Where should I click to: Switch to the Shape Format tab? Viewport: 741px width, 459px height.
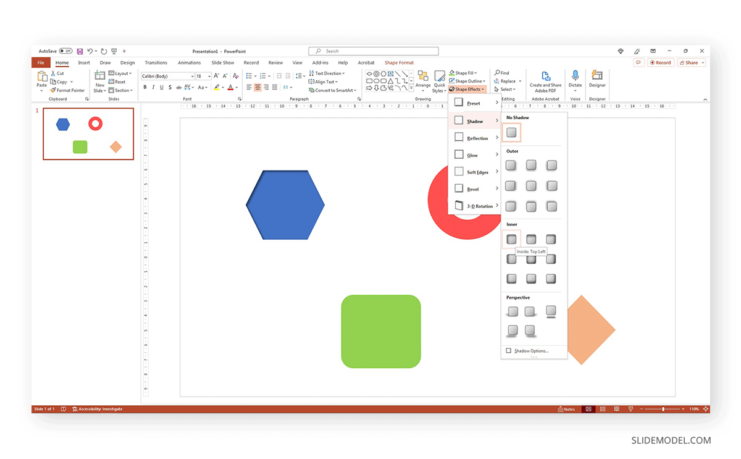click(x=399, y=62)
